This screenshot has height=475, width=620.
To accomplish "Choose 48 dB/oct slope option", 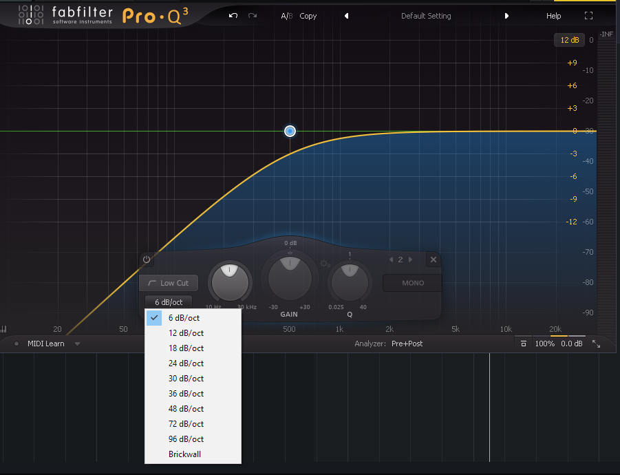I will point(193,408).
